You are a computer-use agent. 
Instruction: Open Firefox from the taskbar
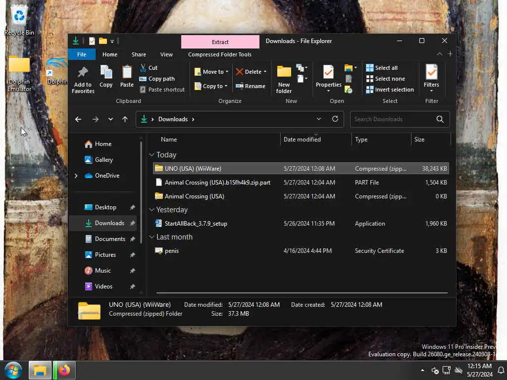click(64, 370)
